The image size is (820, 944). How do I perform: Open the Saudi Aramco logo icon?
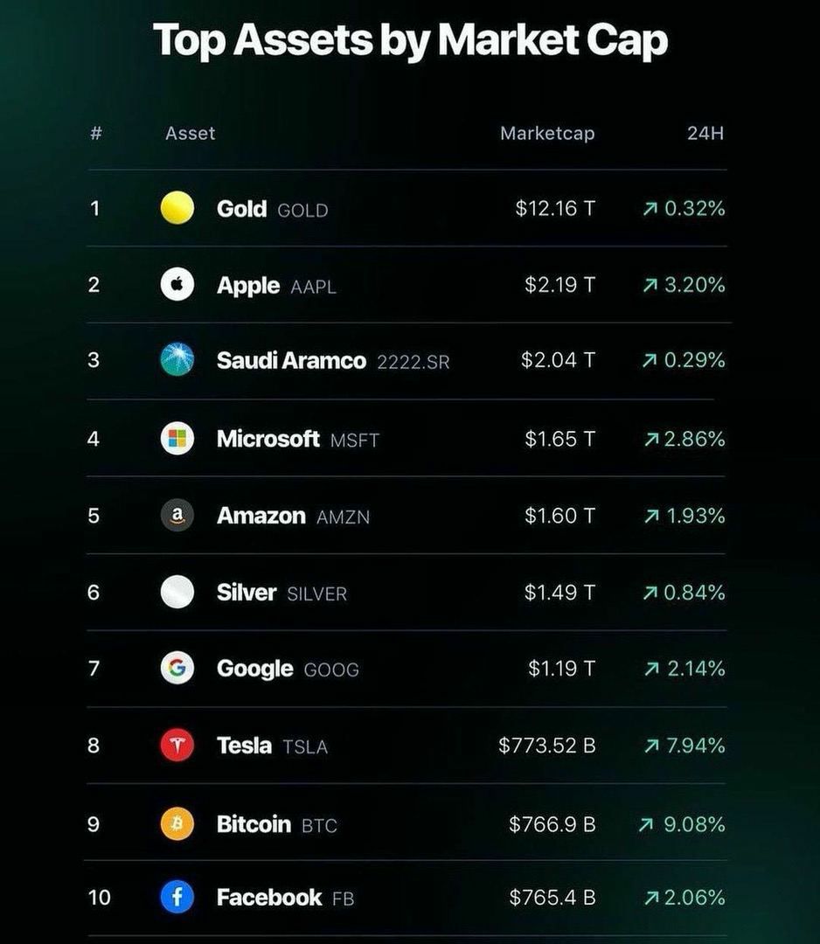(177, 359)
